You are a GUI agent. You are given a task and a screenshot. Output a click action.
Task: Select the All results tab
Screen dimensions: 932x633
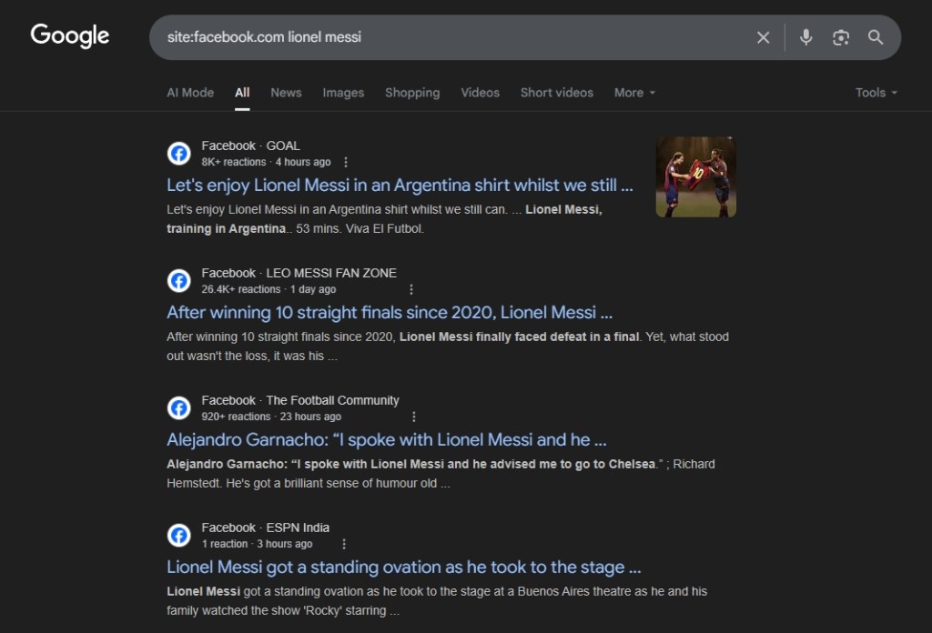pos(242,93)
